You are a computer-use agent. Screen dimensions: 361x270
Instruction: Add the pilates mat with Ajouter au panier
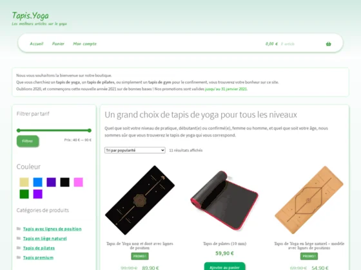point(224,266)
